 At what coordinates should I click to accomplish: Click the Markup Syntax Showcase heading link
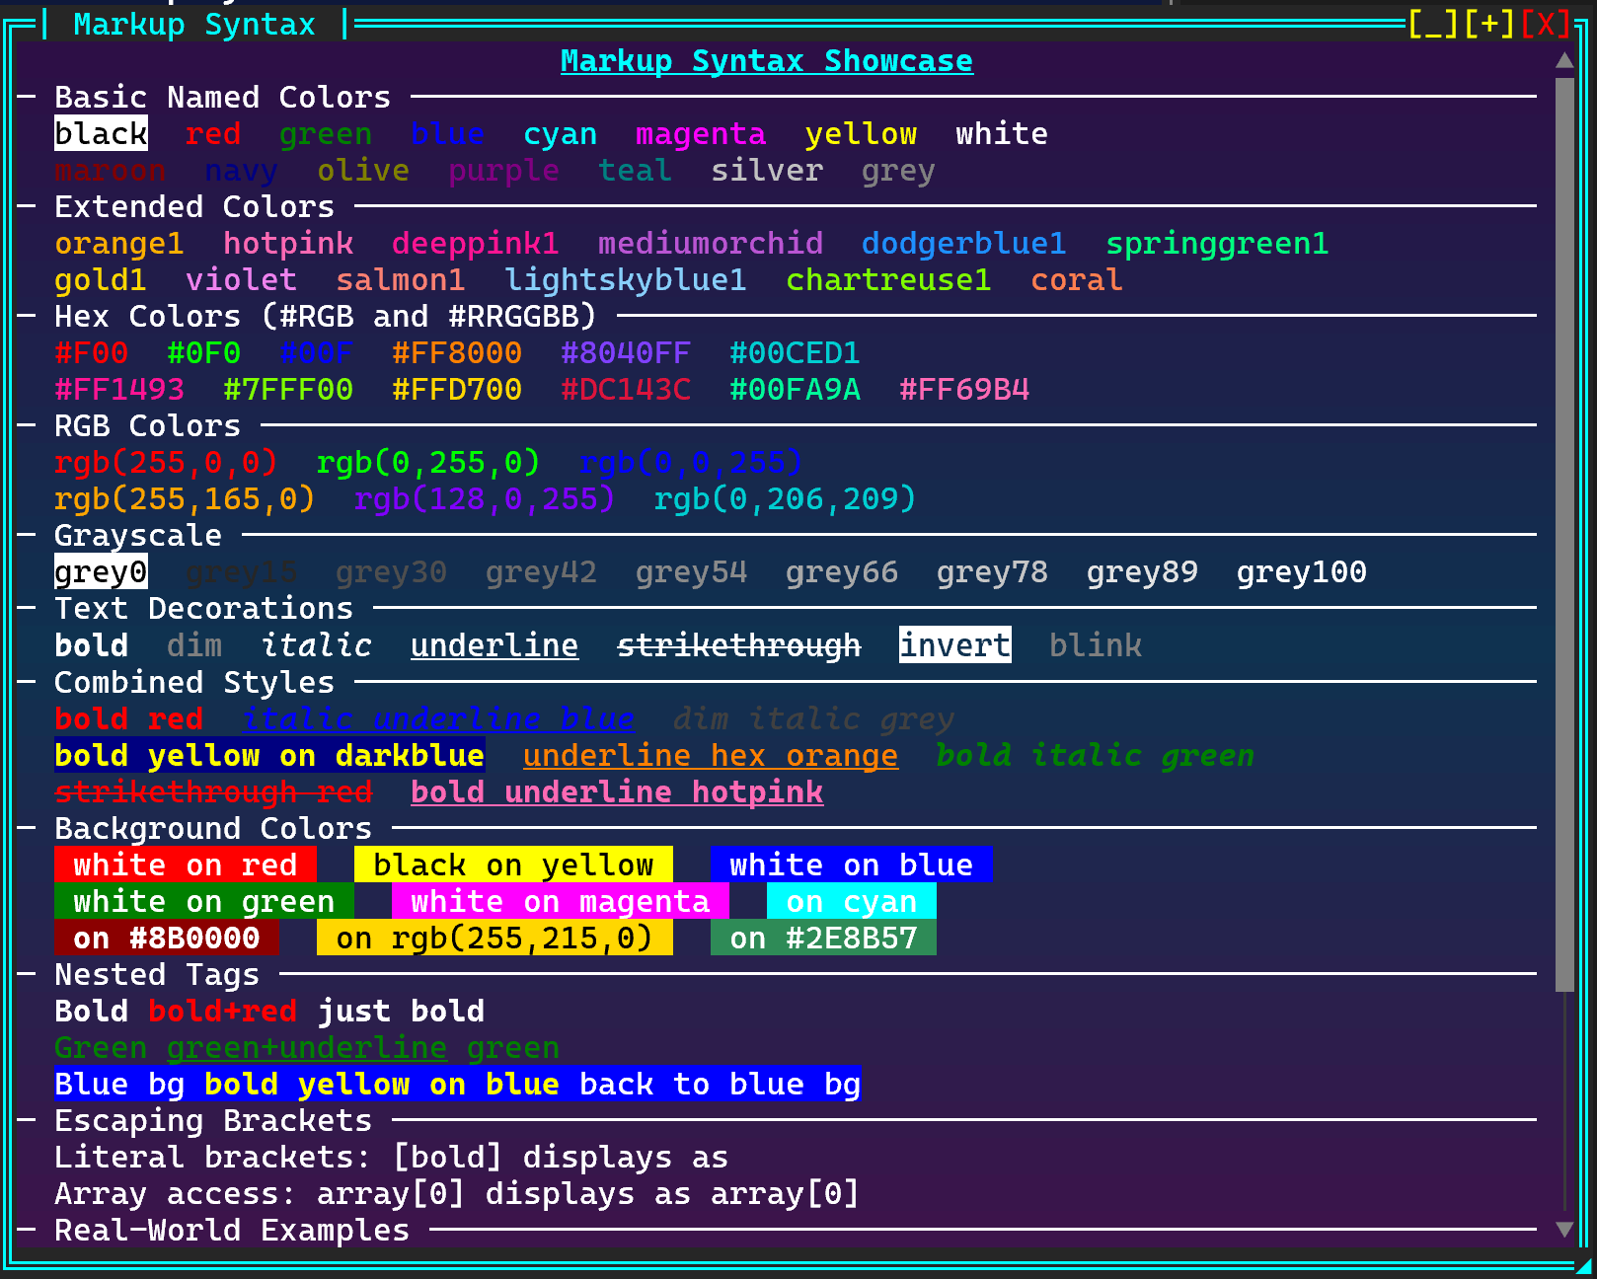(x=766, y=60)
